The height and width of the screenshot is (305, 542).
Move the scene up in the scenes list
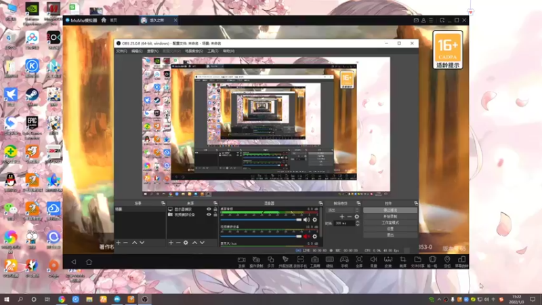(x=134, y=243)
